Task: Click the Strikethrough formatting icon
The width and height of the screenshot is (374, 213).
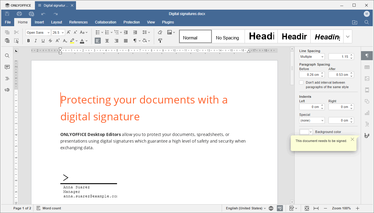Action: click(x=50, y=41)
